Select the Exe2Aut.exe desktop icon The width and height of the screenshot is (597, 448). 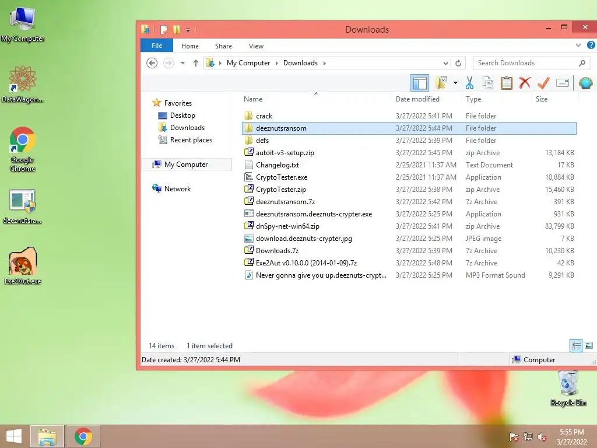[x=23, y=265]
